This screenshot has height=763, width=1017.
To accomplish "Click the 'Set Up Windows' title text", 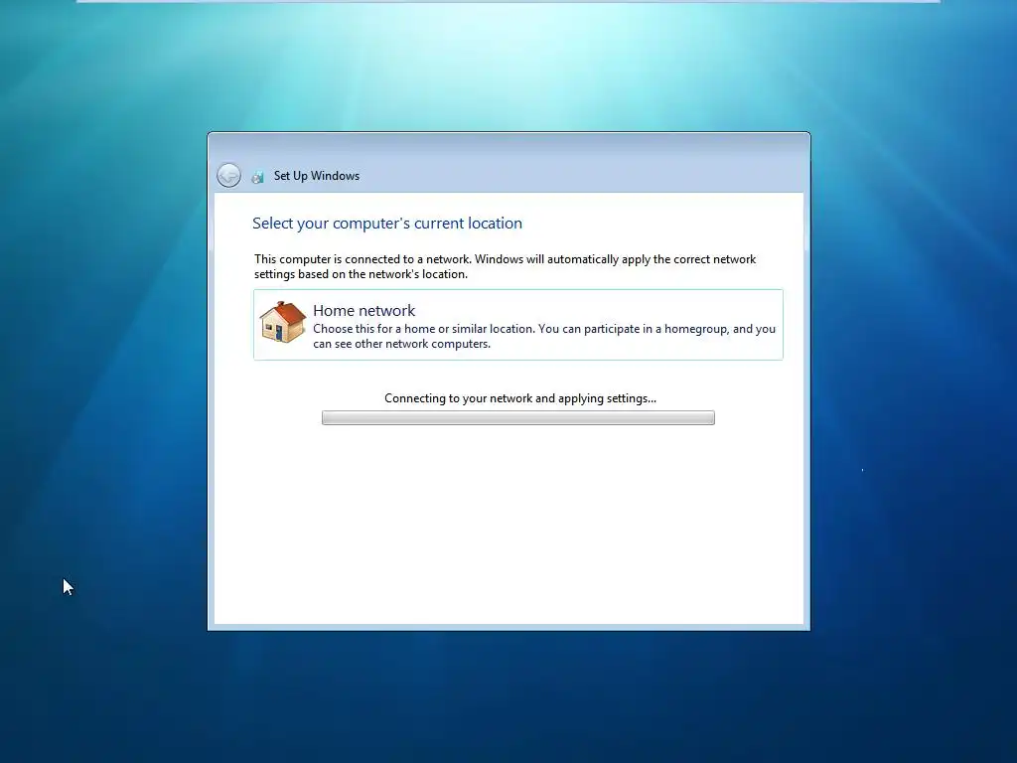I will pos(317,176).
